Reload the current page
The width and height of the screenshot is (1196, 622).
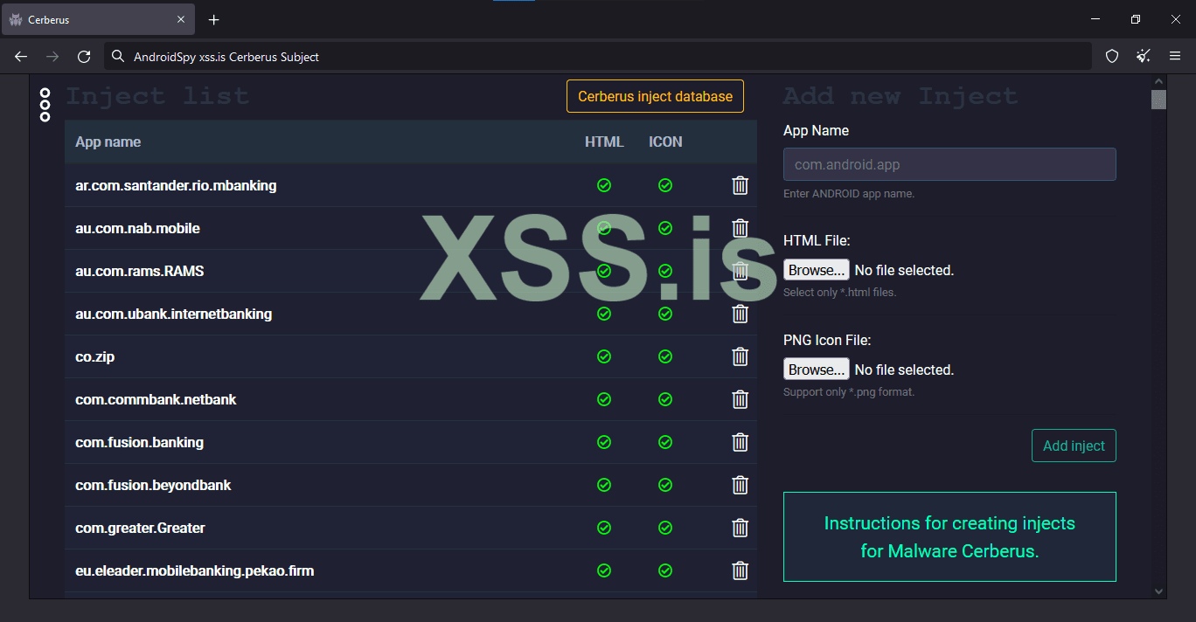coord(84,57)
